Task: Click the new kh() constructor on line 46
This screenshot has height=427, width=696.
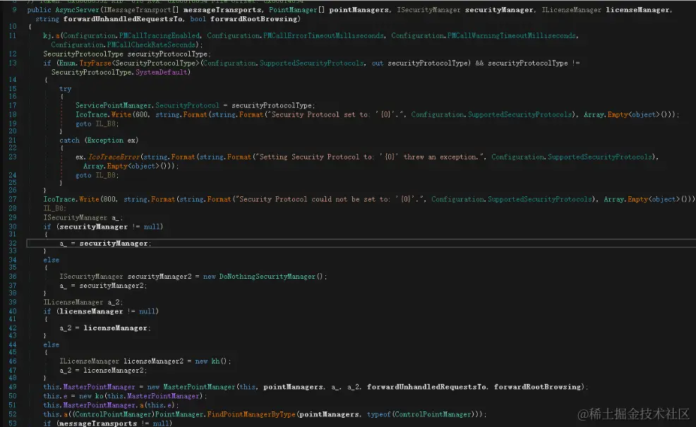Action: (x=212, y=362)
